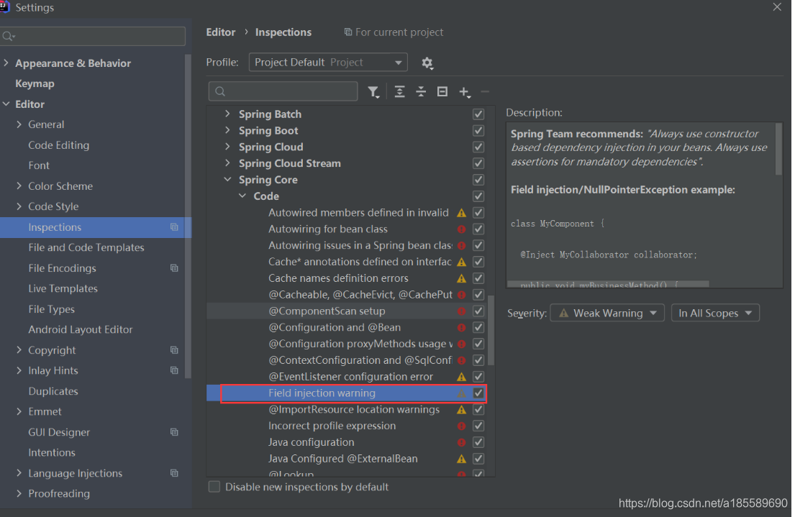Toggle the @ImportResource location warnings checkbox
The image size is (795, 517).
(x=478, y=410)
